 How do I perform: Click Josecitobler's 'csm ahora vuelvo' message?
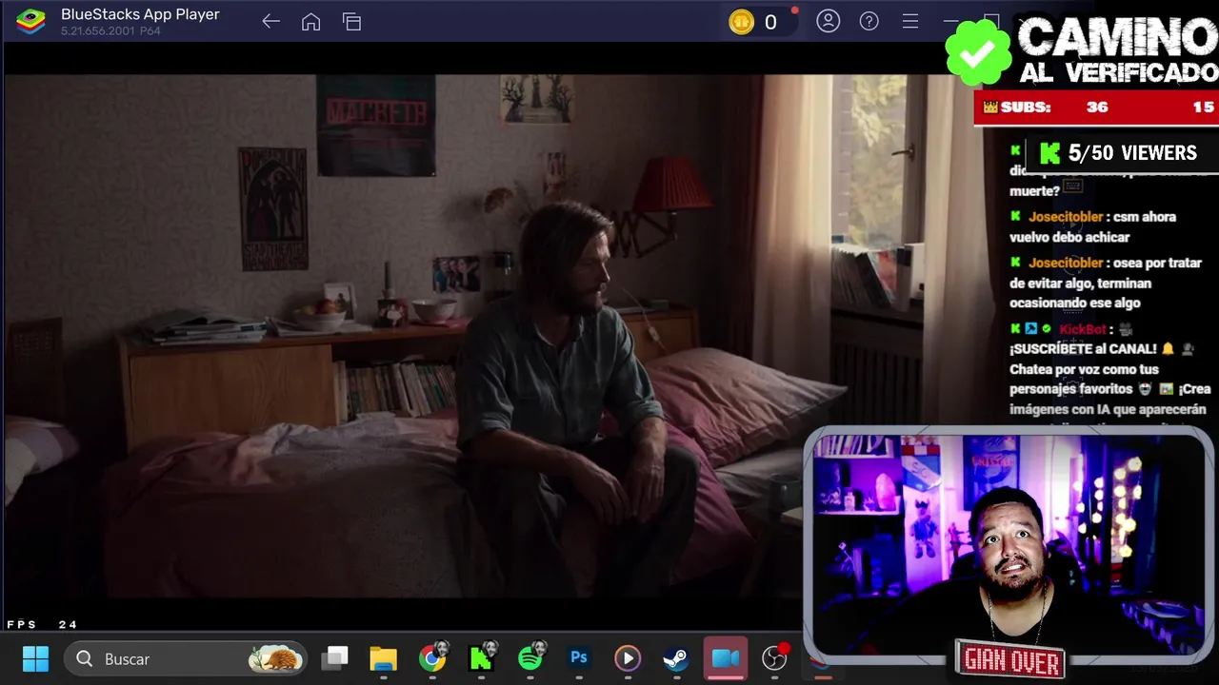(1092, 227)
